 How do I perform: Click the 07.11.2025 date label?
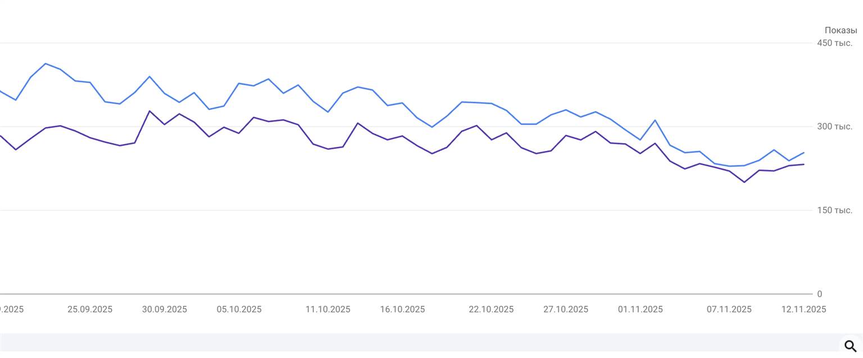point(729,309)
